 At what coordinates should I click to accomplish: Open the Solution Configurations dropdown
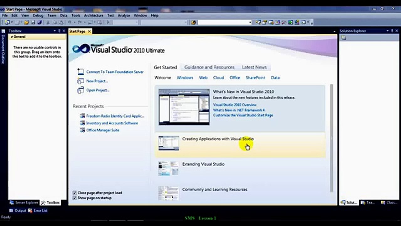[x=137, y=22]
